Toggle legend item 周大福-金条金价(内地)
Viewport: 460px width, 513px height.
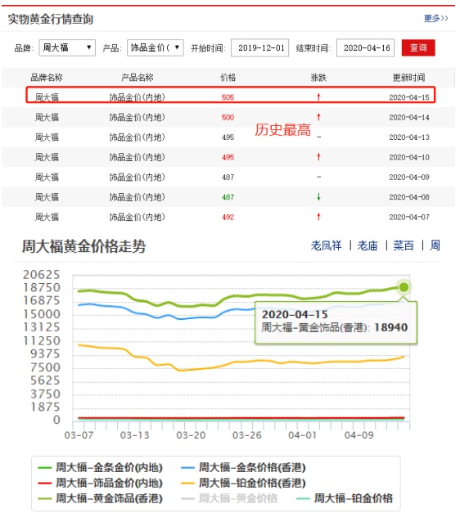pos(100,467)
